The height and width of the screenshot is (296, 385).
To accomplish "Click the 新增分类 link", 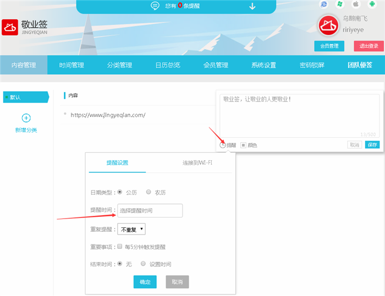I will pos(26,130).
